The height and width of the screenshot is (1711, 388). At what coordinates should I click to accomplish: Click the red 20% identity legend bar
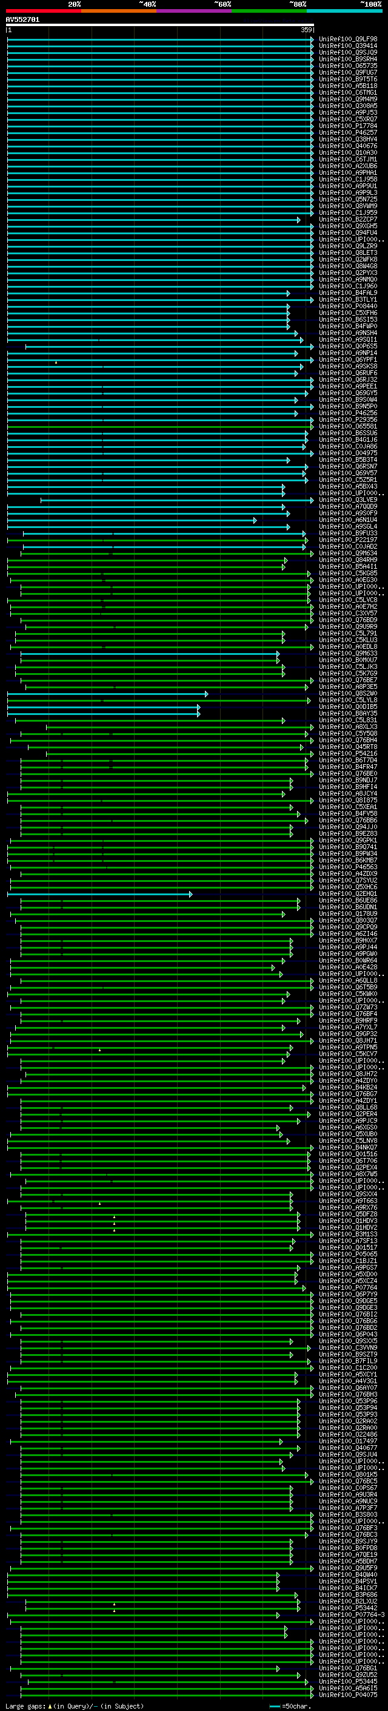click(x=43, y=12)
